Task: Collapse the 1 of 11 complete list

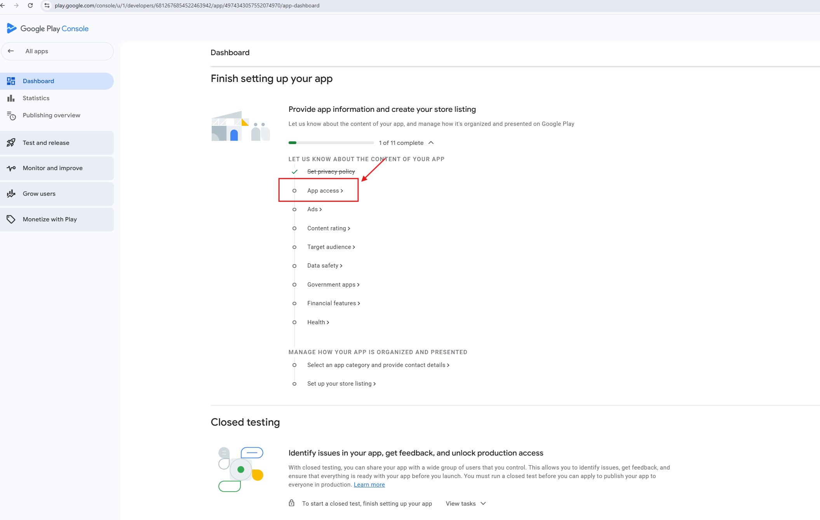Action: pyautogui.click(x=431, y=143)
